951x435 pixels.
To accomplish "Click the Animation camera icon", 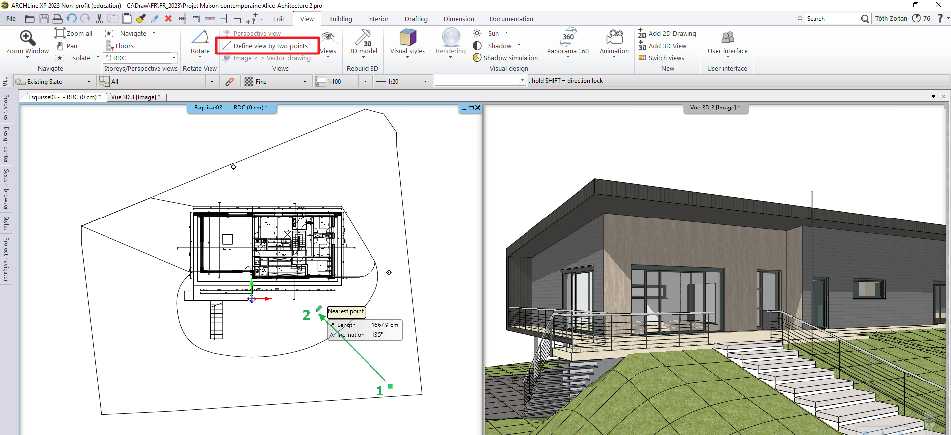I will point(614,38).
